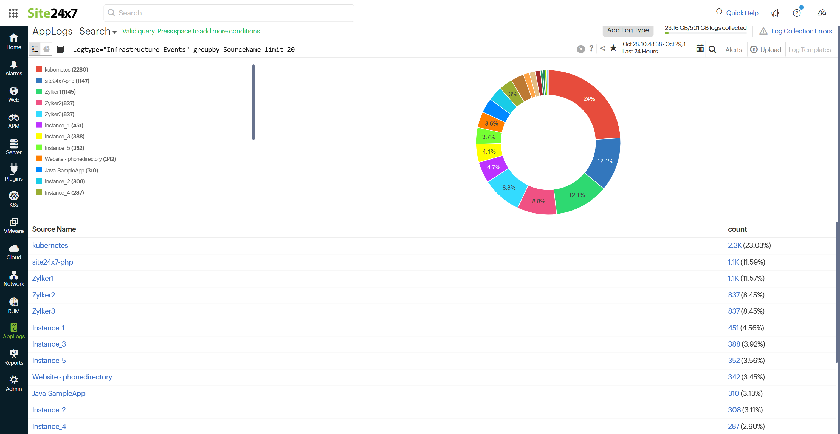
Task: Open the site24x7-php source link
Action: coord(52,262)
